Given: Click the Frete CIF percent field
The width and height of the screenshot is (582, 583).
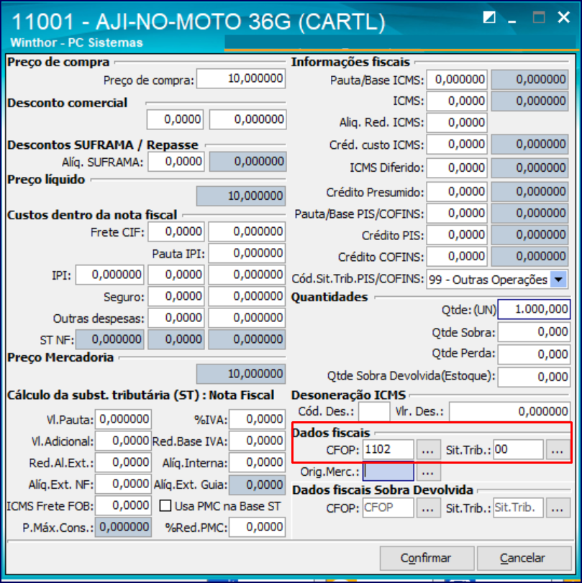Looking at the screenshot, I should click(176, 231).
